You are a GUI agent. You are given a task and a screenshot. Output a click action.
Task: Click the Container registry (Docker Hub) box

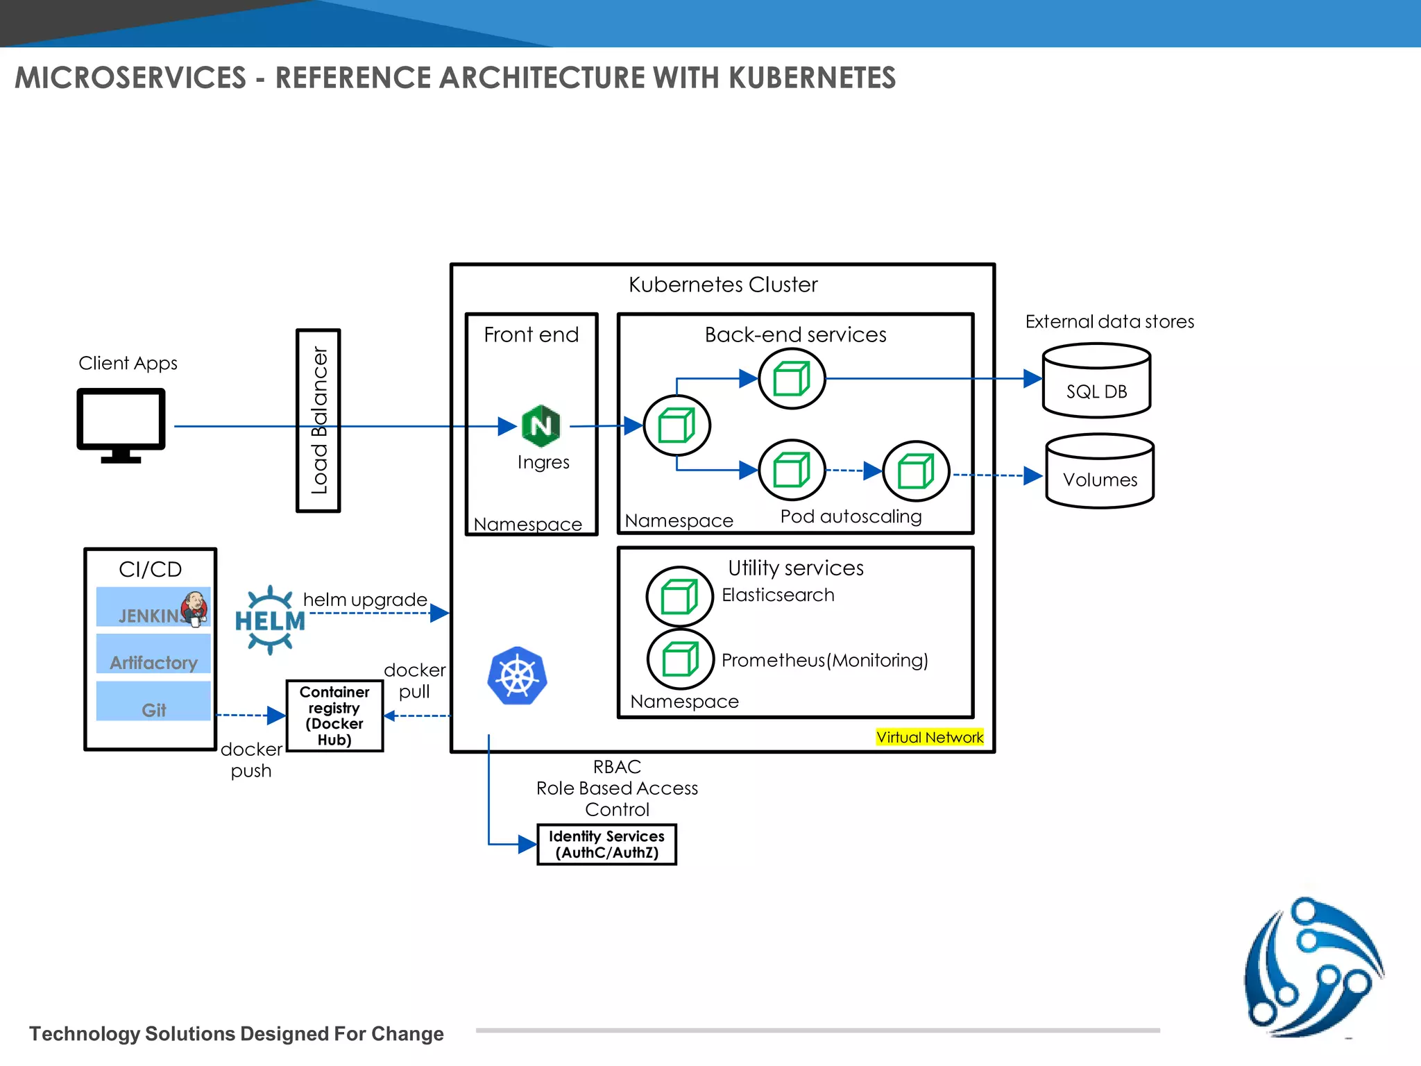click(x=334, y=716)
